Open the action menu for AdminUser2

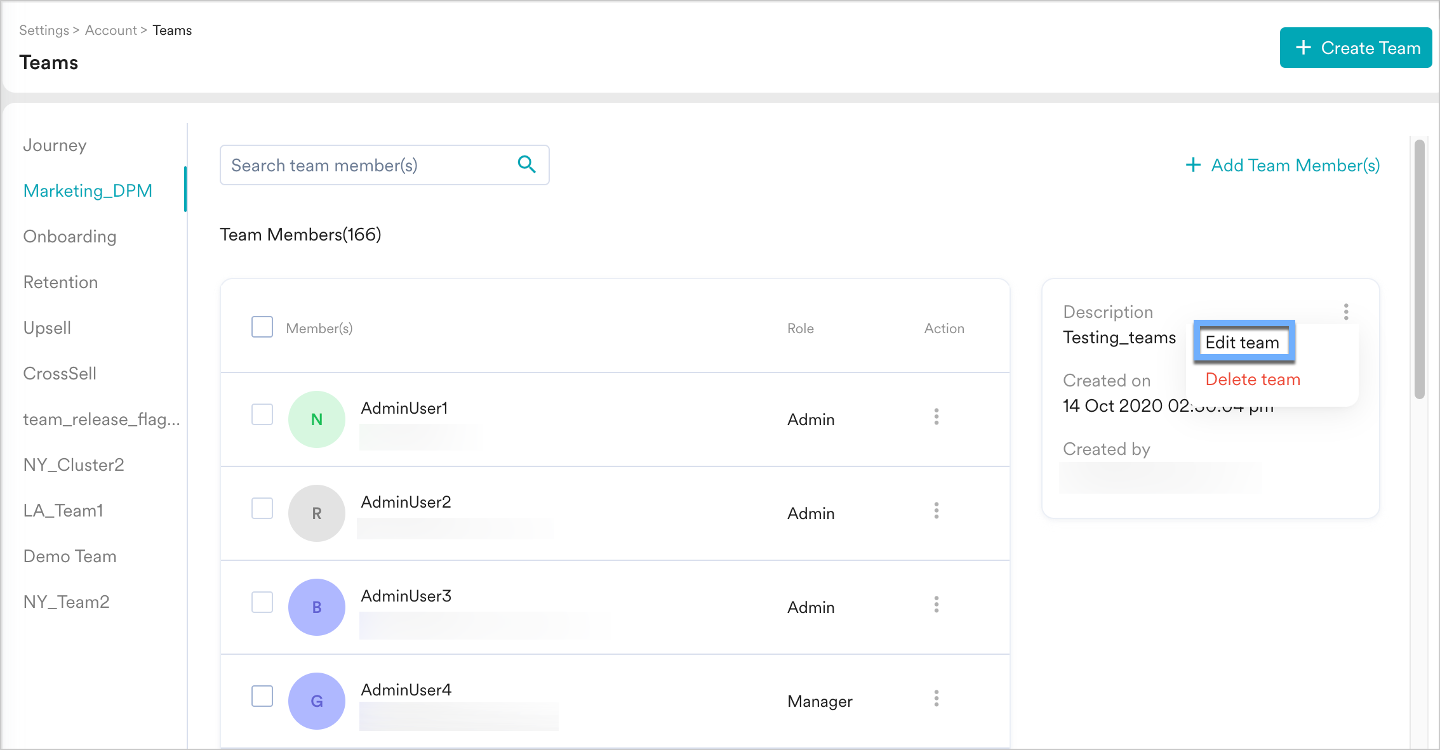tap(937, 511)
